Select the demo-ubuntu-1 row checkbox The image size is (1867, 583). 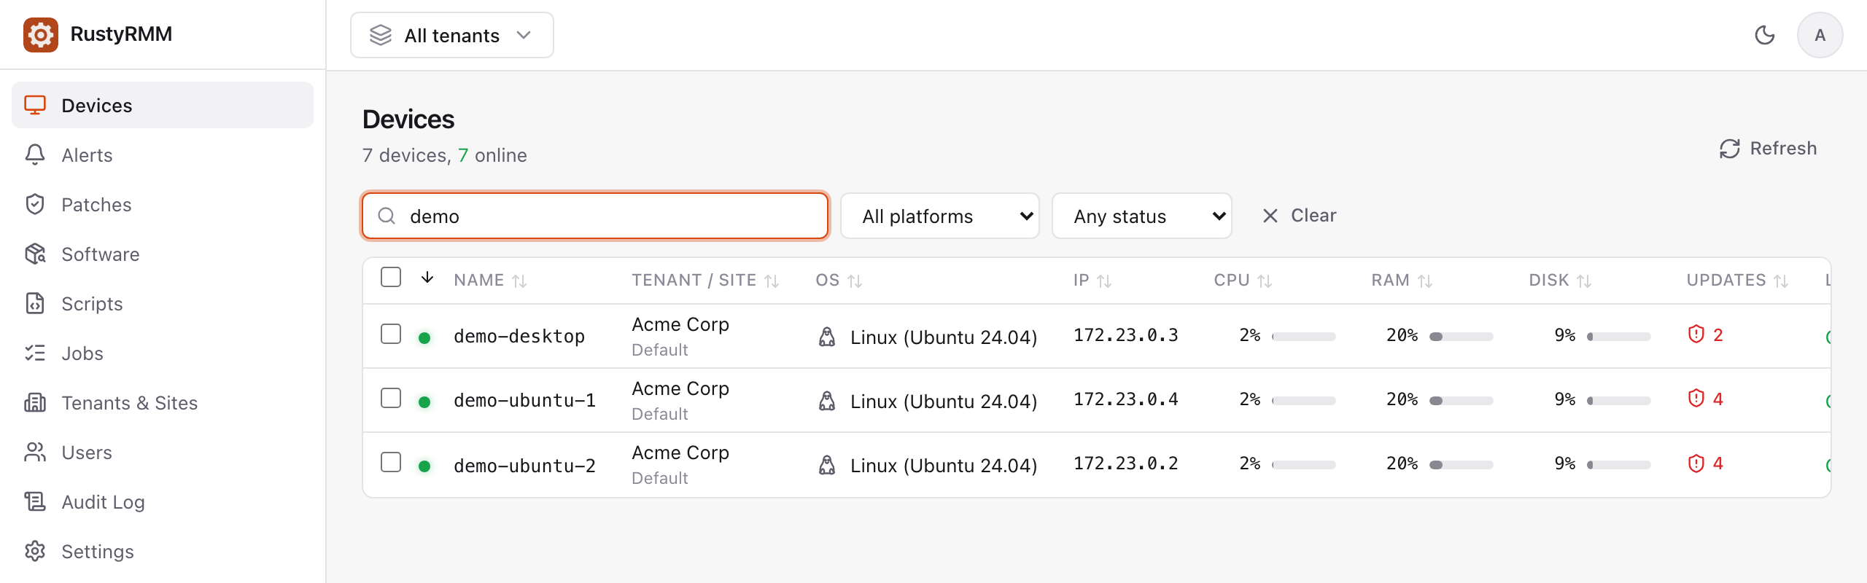[x=391, y=398]
